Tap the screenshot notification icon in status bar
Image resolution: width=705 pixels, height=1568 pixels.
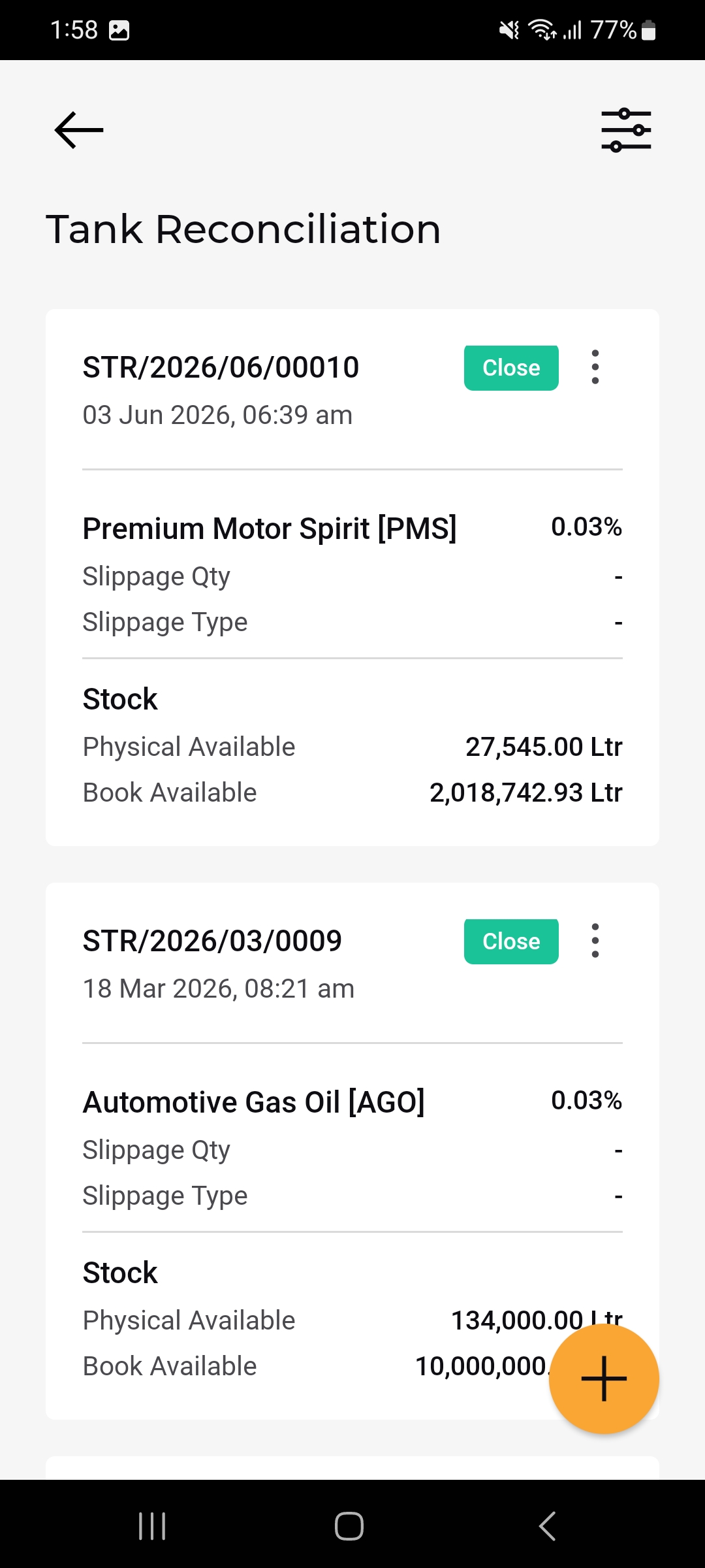[119, 30]
